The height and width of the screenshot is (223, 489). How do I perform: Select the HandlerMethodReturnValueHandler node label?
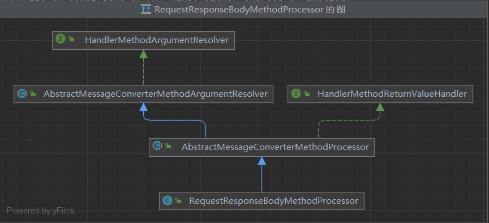392,94
